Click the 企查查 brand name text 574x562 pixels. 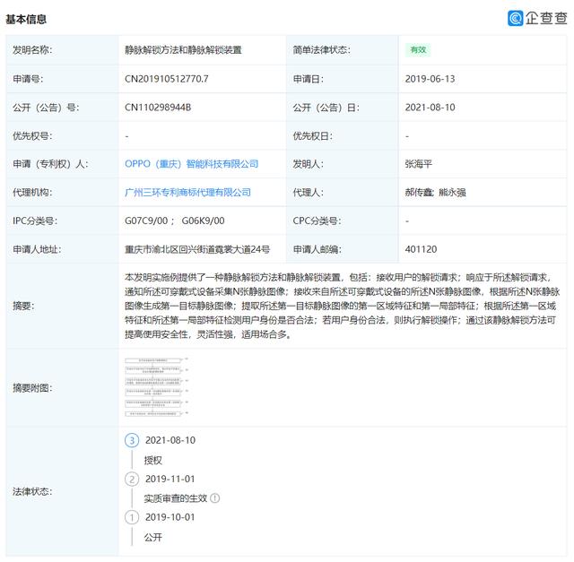click(x=546, y=18)
